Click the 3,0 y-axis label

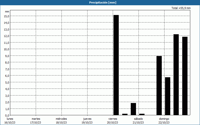click(7, 96)
